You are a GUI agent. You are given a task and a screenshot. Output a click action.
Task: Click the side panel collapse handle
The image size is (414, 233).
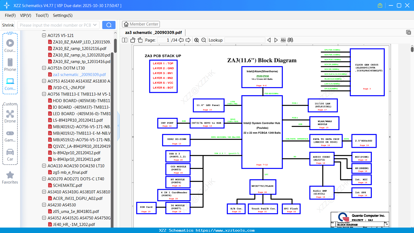click(118, 125)
